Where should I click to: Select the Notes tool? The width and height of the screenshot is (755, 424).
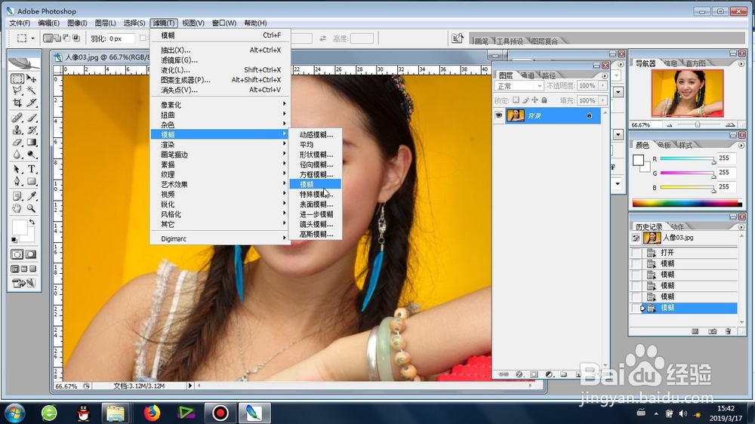coord(17,196)
